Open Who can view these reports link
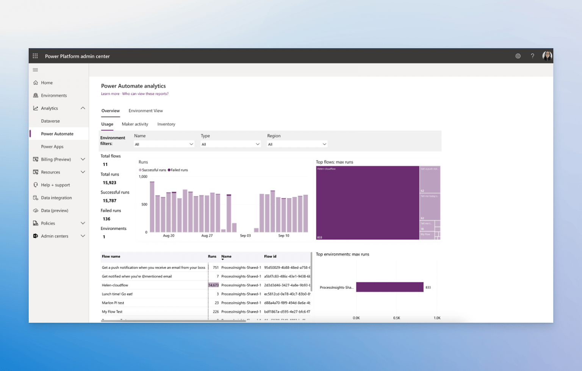 click(x=145, y=94)
